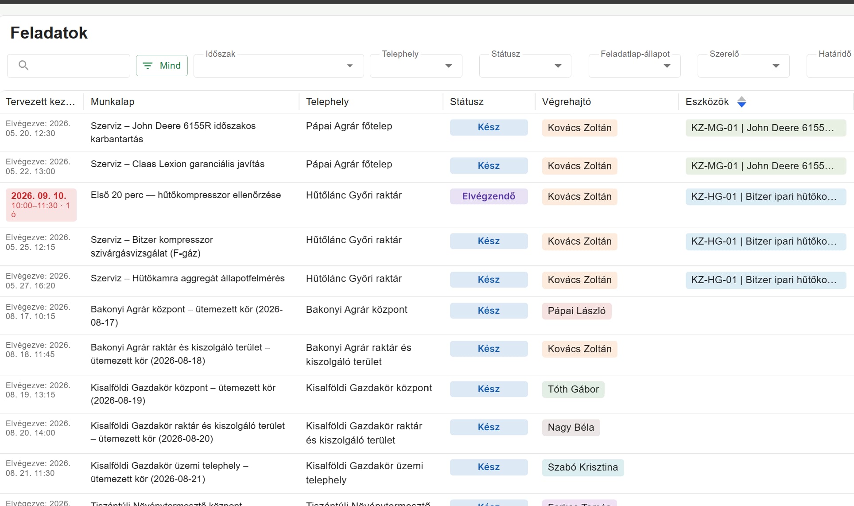
Task: Click the Mind filter button
Action: [x=162, y=66]
